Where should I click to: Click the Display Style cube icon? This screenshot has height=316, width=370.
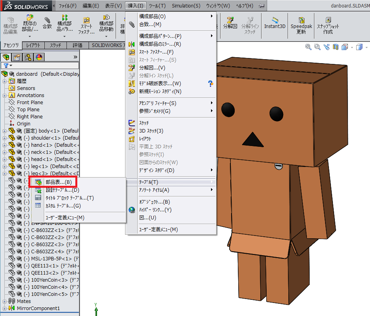(359, 47)
